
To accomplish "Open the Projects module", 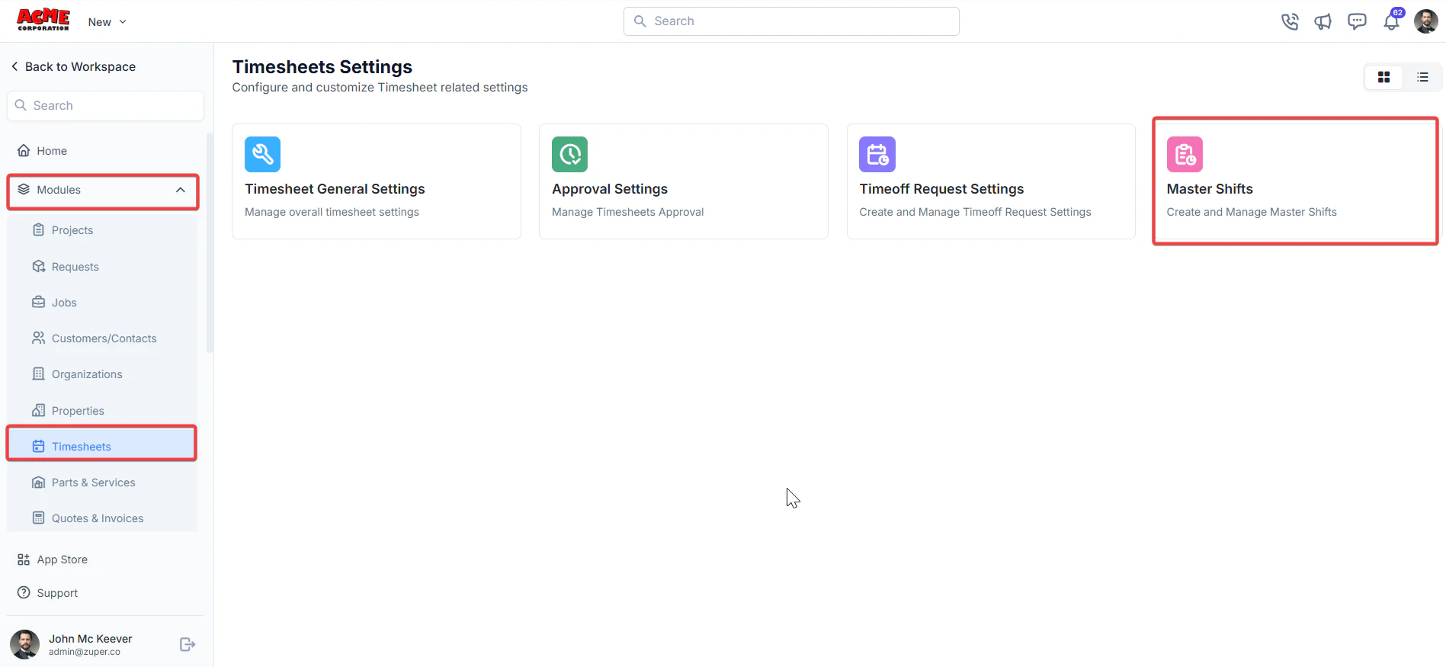I will click(102, 230).
